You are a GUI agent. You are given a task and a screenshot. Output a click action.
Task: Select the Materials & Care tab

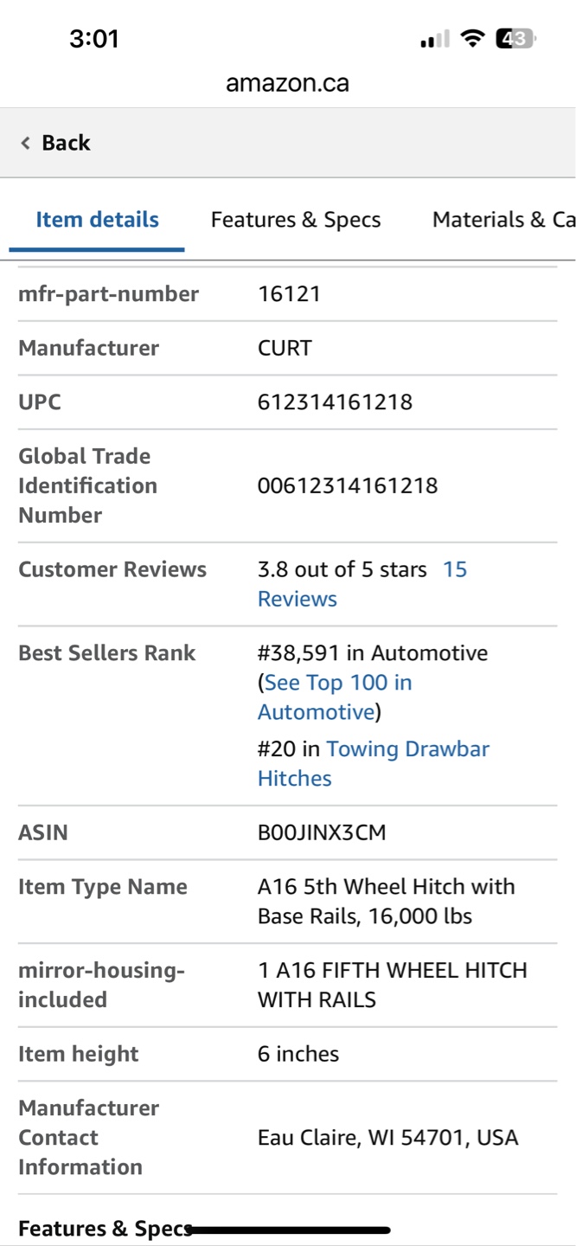503,220
